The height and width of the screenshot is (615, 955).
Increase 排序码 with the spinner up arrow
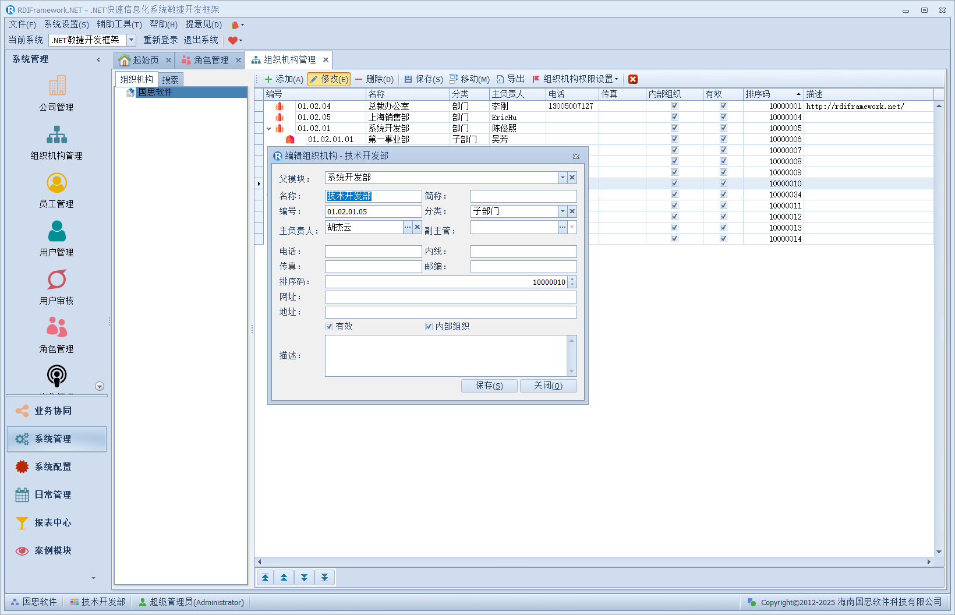[x=572, y=279]
